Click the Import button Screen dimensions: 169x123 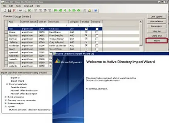click(x=157, y=41)
